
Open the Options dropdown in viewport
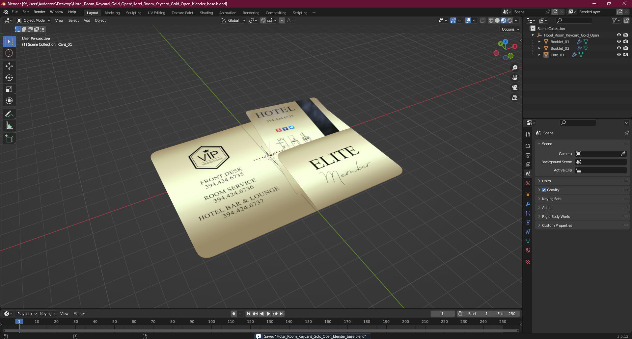tap(510, 29)
